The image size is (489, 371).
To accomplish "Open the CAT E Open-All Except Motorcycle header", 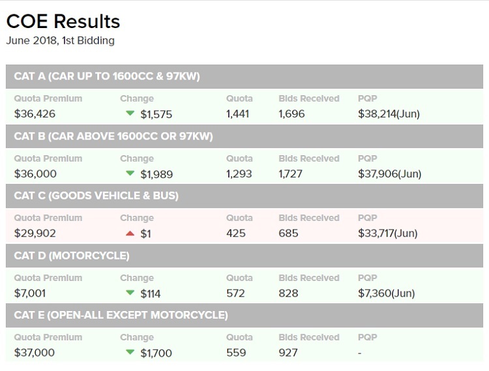I will click(121, 315).
